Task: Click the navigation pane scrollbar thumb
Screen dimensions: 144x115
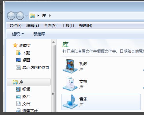Action: pos(53,78)
